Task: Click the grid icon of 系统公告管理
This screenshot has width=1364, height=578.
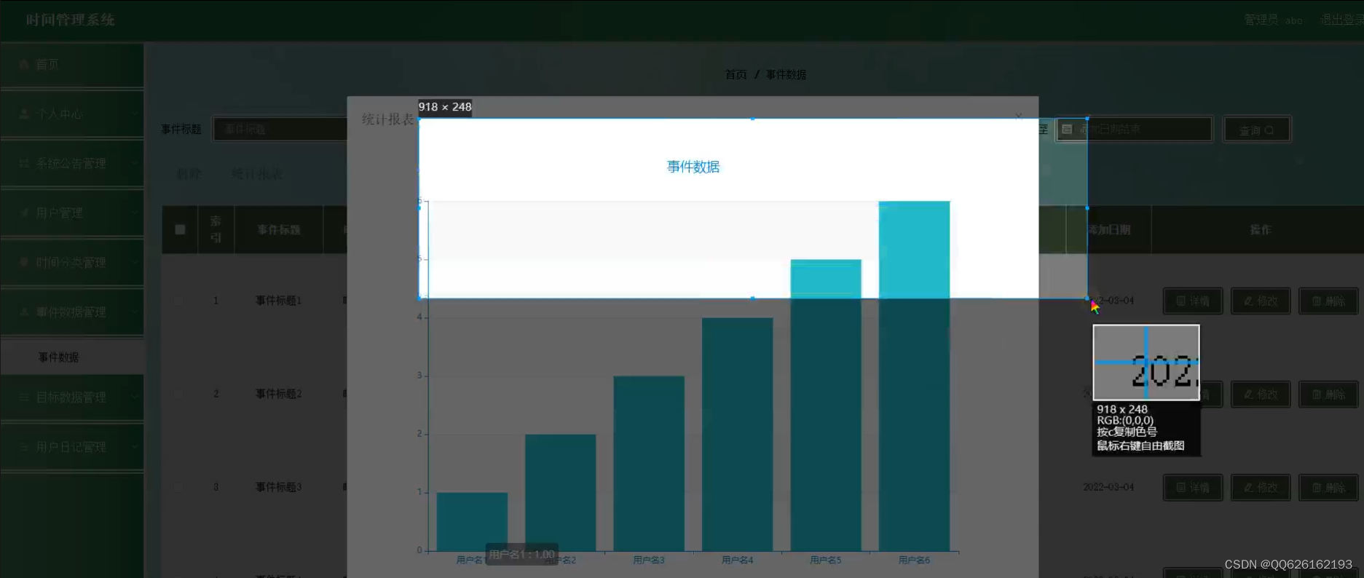Action: point(24,163)
